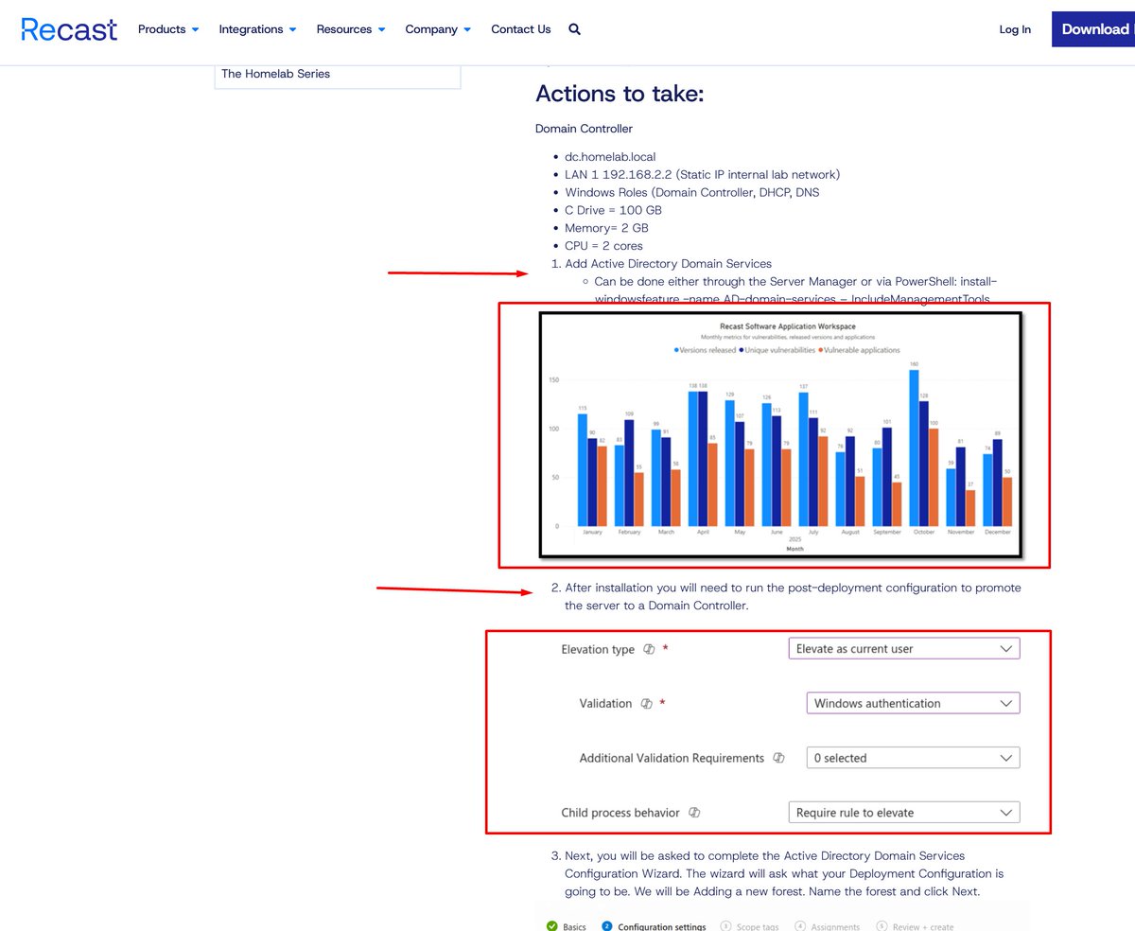Click the Vulnerable applications legend dot
The image size is (1135, 931).
click(820, 350)
